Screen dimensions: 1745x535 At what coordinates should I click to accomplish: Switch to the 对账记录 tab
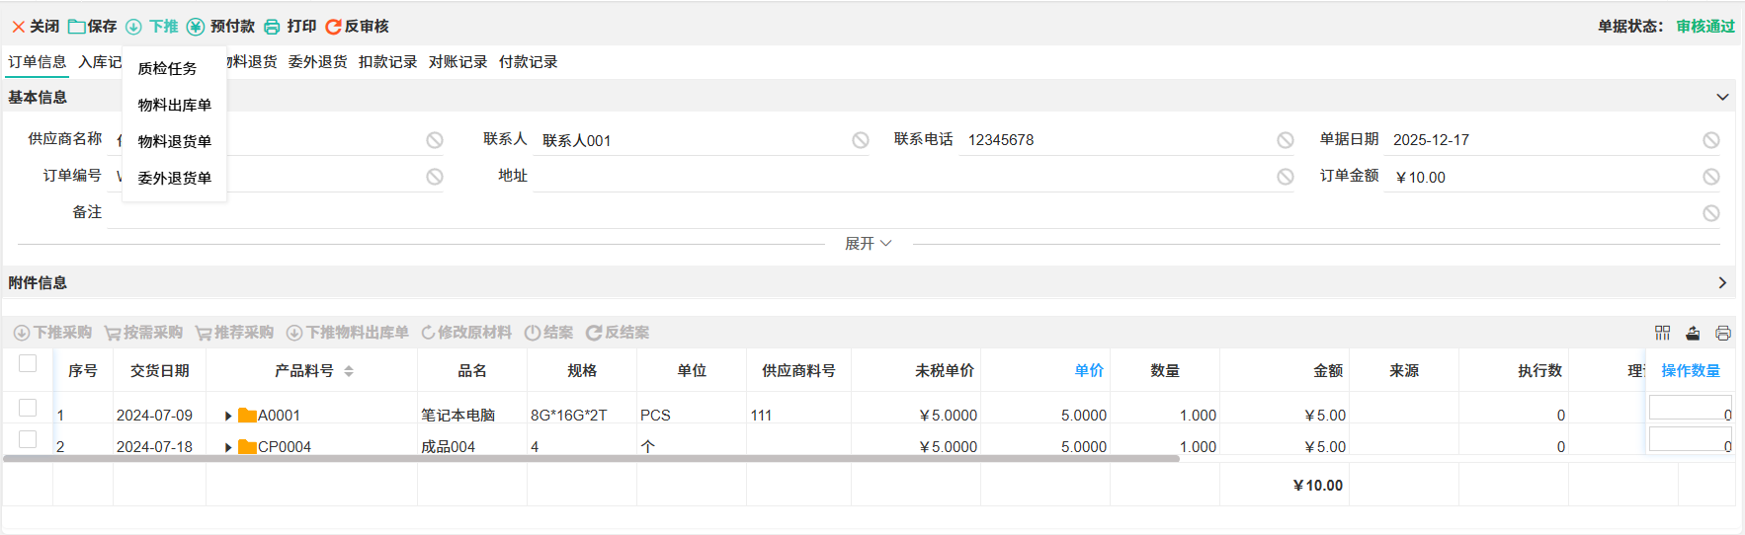click(457, 62)
